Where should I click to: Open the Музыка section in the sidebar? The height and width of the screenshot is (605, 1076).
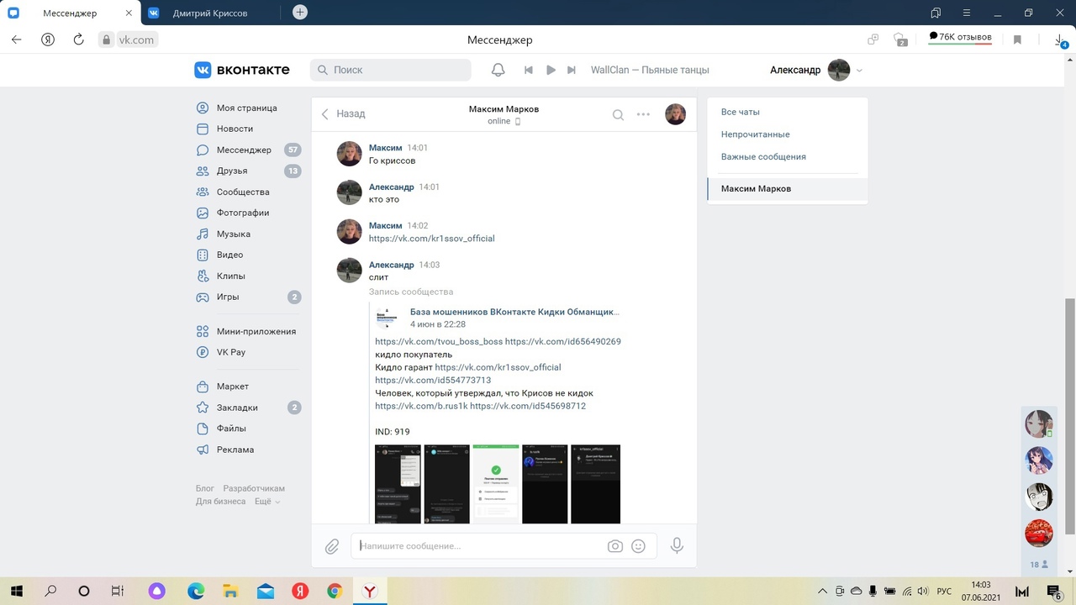point(233,234)
